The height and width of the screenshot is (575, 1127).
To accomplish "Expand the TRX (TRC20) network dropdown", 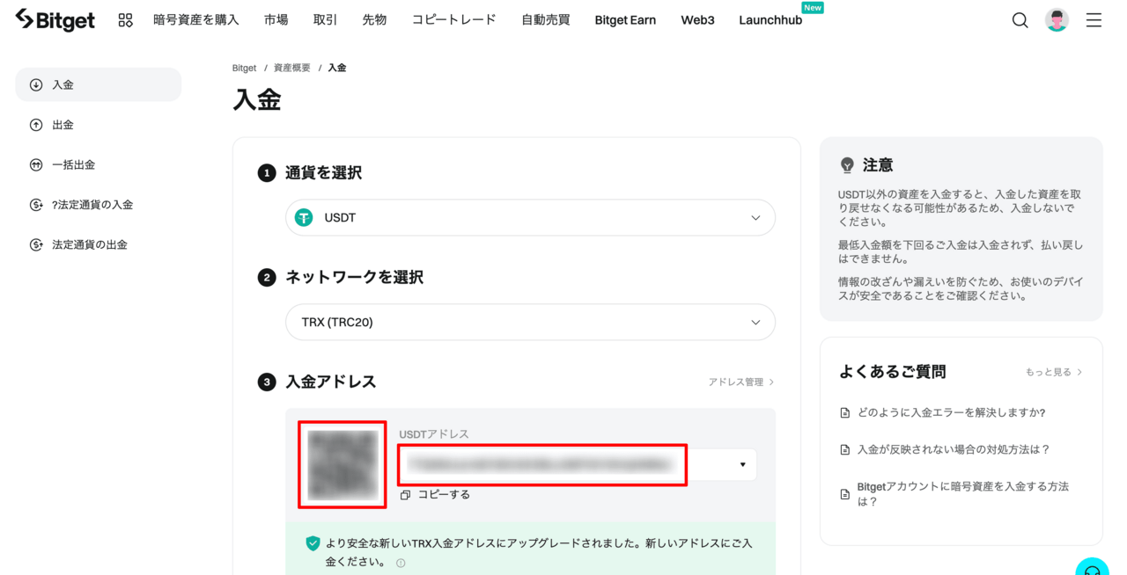I will click(x=530, y=322).
